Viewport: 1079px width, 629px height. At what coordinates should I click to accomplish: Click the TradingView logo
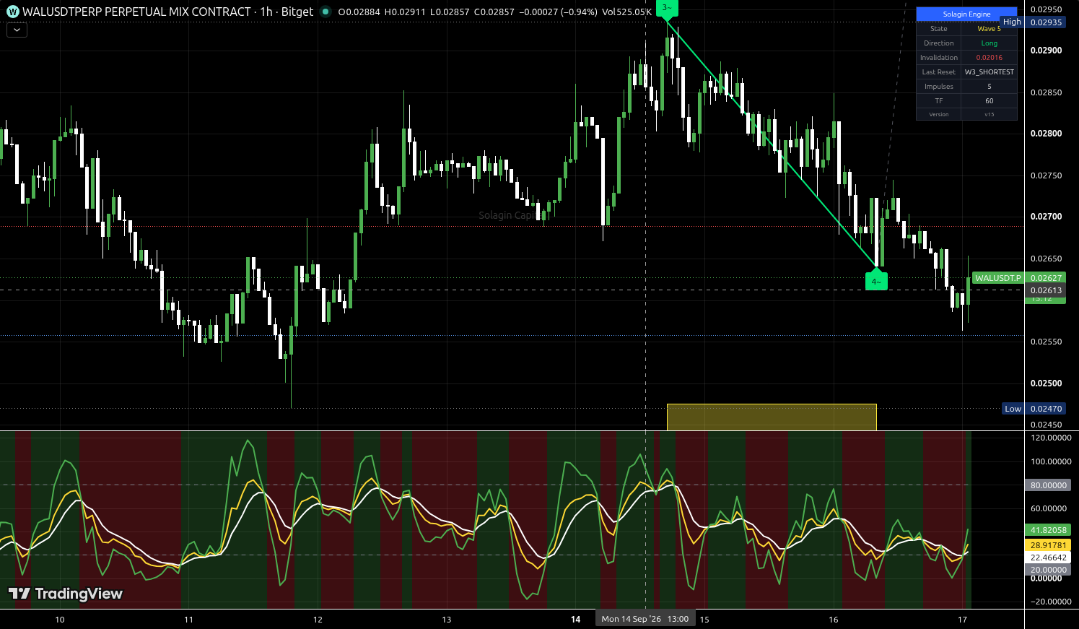[66, 594]
